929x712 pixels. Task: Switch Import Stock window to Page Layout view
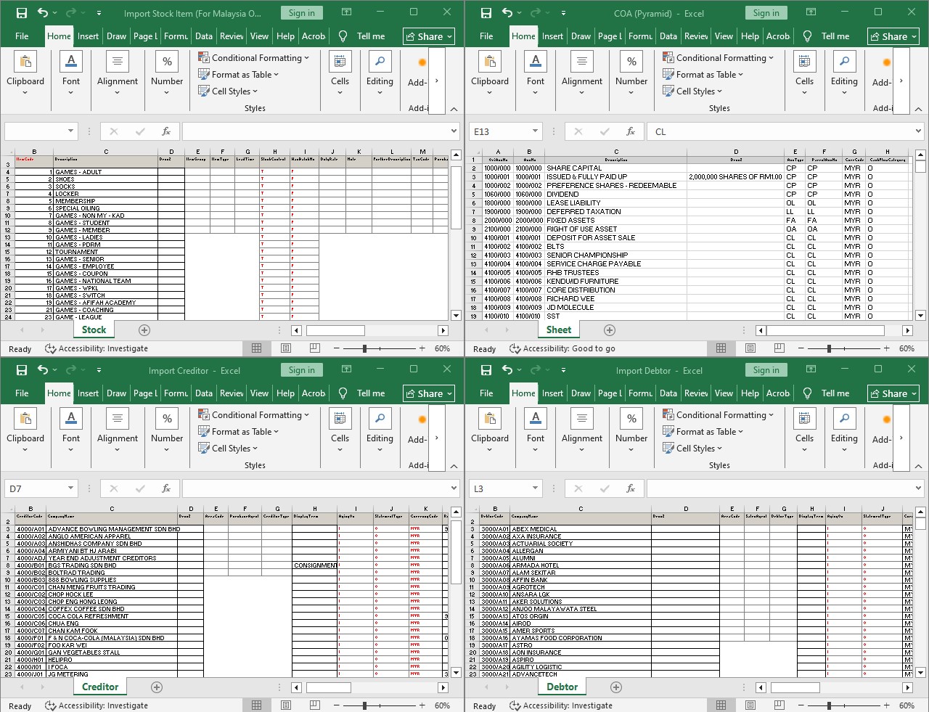coord(286,348)
